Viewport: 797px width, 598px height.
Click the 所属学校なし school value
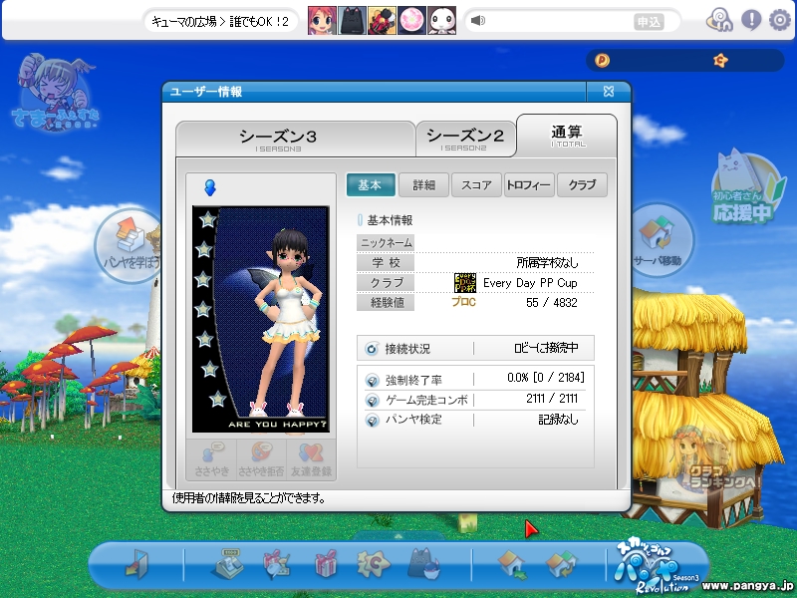pos(547,263)
